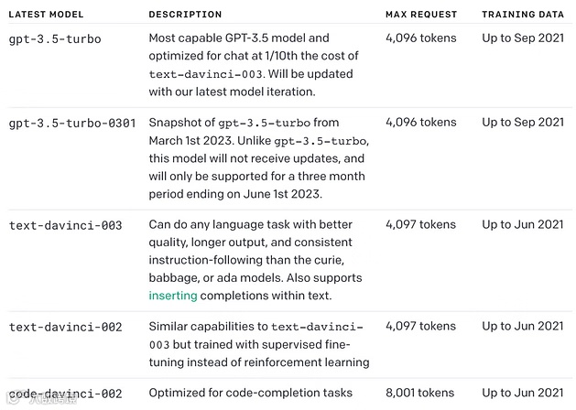The width and height of the screenshot is (576, 410).
Task: Click the DESCRIPTION column header
Action: click(x=185, y=15)
